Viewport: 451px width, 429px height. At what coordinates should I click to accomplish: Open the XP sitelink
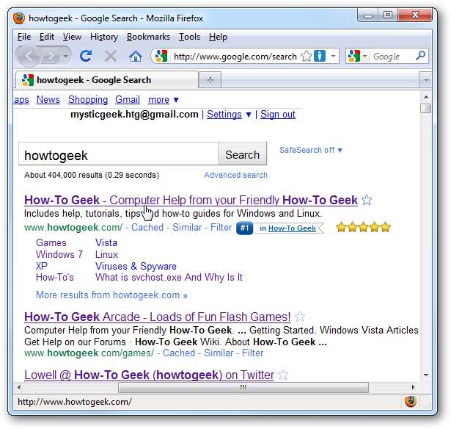coord(42,266)
